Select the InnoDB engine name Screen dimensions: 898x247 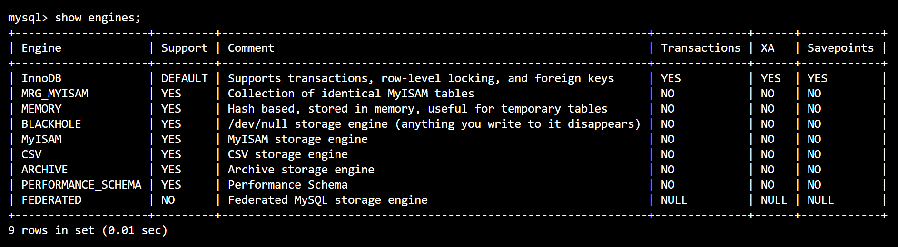(x=41, y=78)
